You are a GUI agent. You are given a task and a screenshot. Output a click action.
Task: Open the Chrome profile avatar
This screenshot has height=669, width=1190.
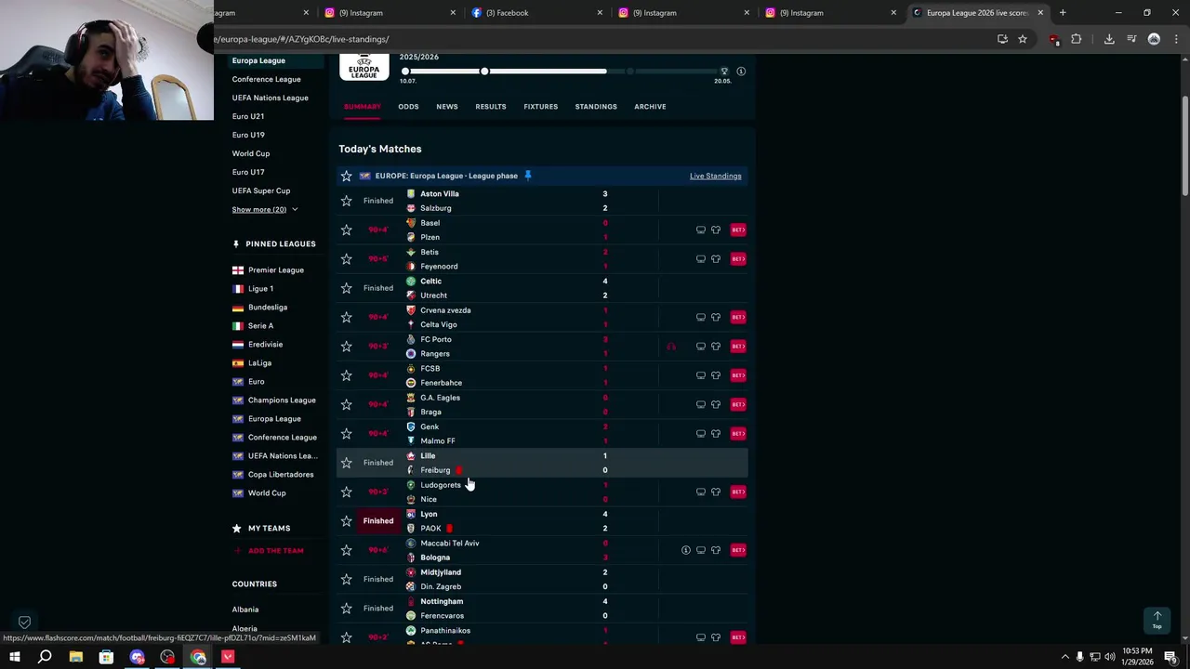pos(1155,39)
